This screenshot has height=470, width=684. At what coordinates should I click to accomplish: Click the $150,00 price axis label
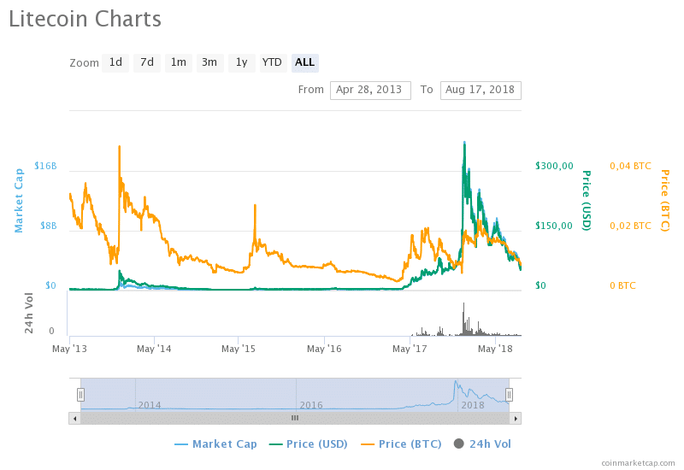554,226
